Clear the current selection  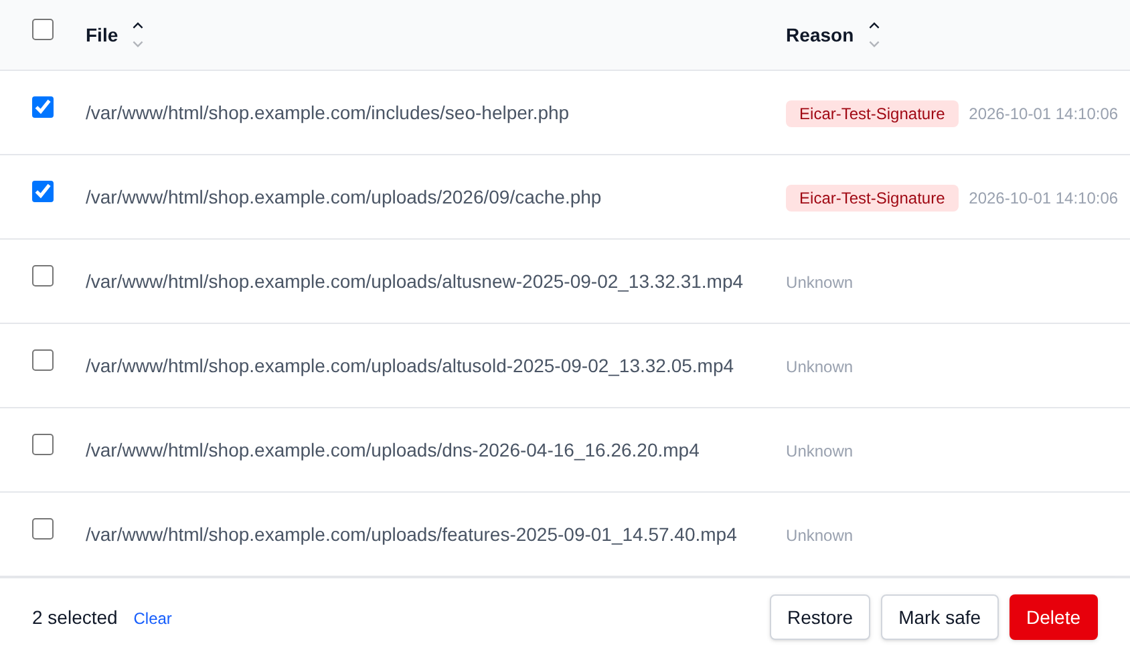153,619
